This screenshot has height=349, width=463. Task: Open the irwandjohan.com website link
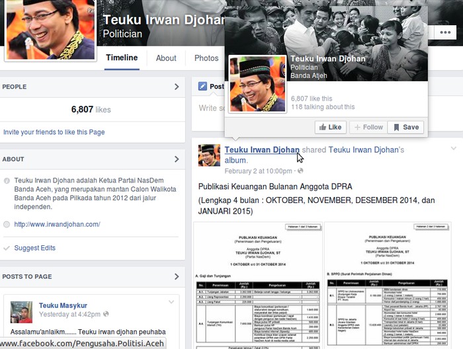[x=58, y=224]
